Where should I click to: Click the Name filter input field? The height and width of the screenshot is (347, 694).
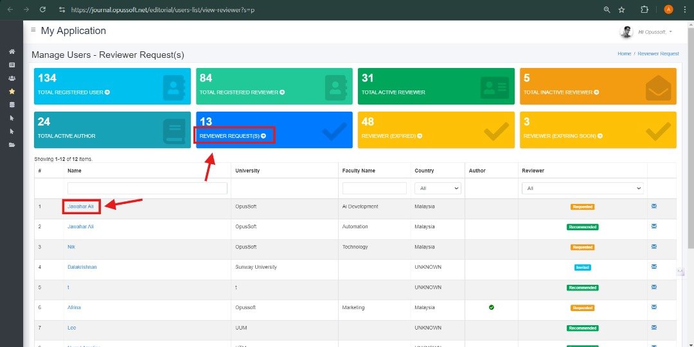point(147,189)
